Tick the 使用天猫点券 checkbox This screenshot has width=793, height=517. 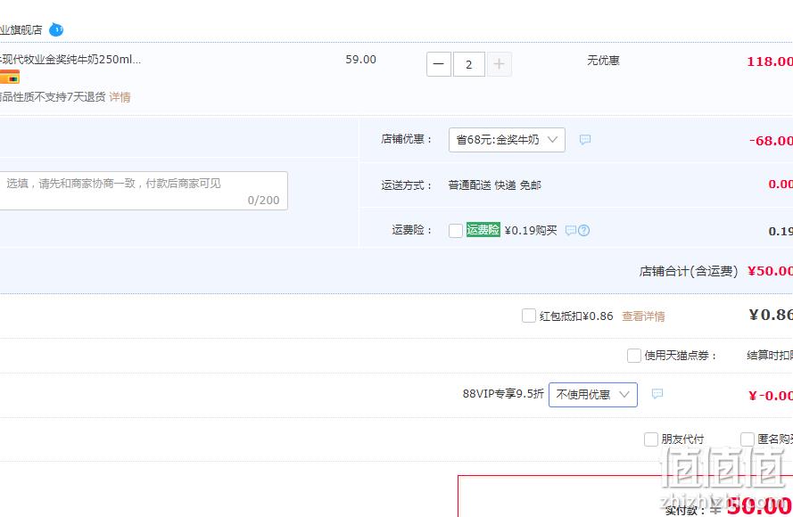633,356
